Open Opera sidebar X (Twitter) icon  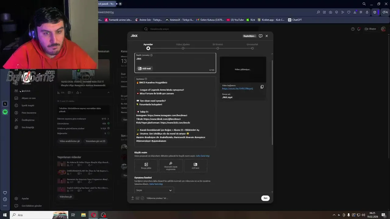5,104
